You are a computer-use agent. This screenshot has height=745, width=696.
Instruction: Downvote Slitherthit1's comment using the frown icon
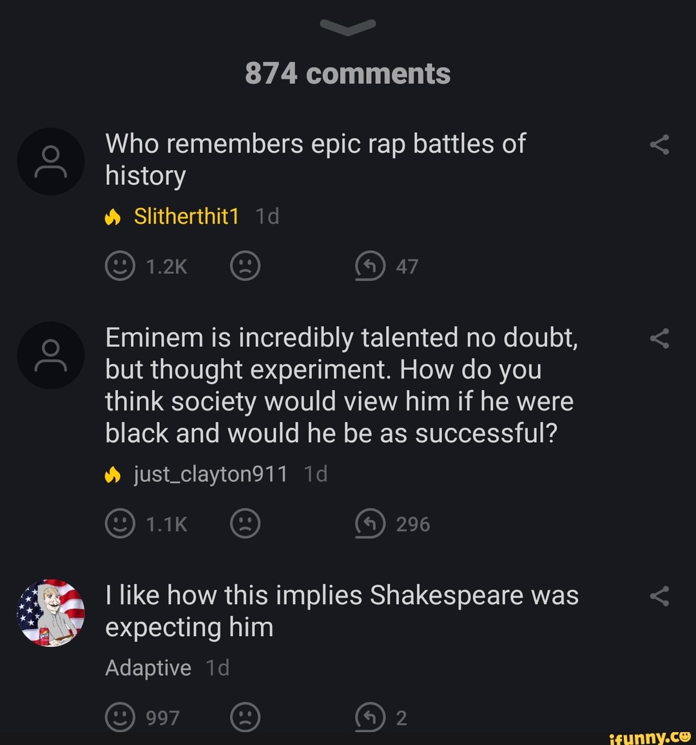(x=246, y=265)
